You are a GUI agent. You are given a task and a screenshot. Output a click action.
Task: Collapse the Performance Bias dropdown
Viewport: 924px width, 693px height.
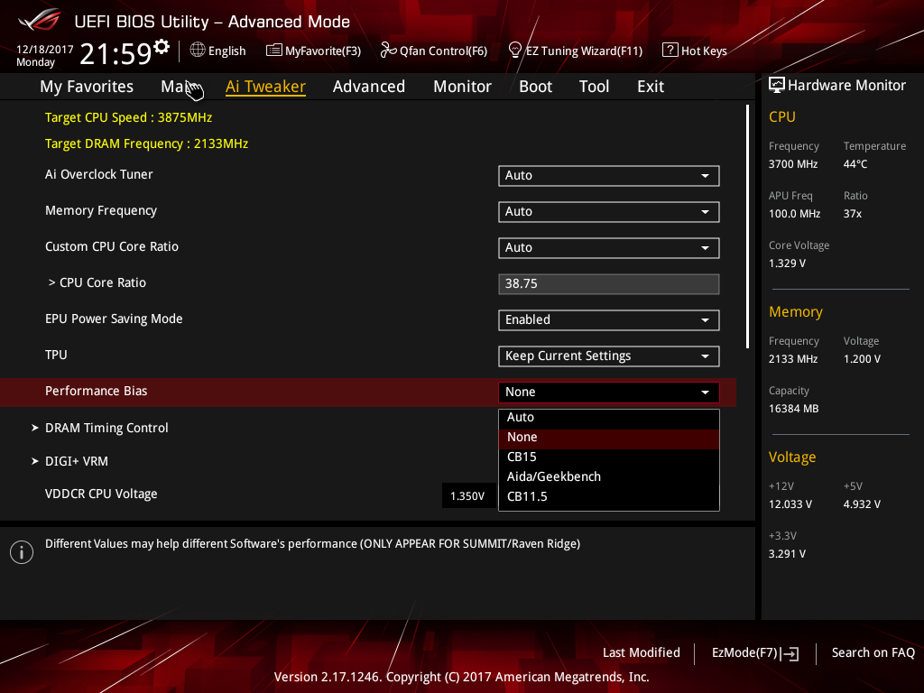[x=609, y=393]
